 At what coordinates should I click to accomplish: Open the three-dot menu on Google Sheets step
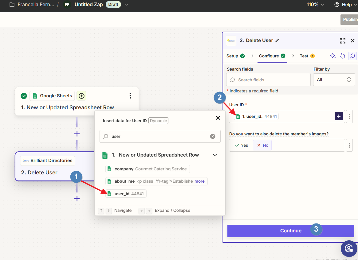point(130,95)
